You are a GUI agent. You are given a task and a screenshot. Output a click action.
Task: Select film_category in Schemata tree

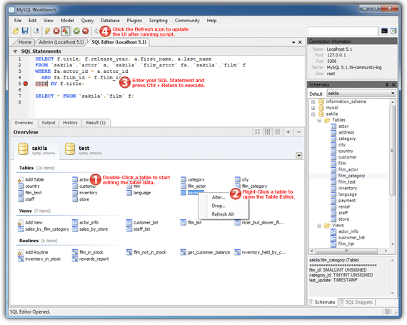(351, 176)
